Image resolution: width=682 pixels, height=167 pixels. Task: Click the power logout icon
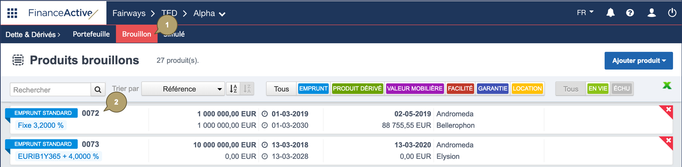point(672,13)
